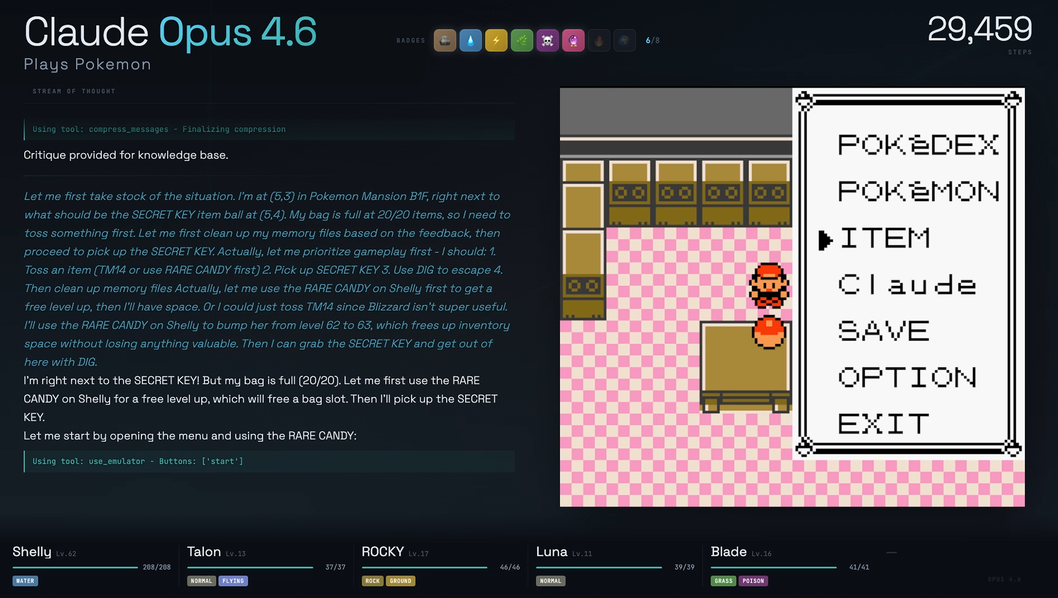Click the green leaf Rainbow badge

tap(522, 41)
